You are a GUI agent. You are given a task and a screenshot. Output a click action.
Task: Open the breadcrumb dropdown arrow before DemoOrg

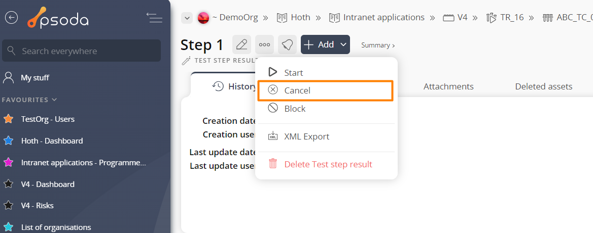[188, 18]
